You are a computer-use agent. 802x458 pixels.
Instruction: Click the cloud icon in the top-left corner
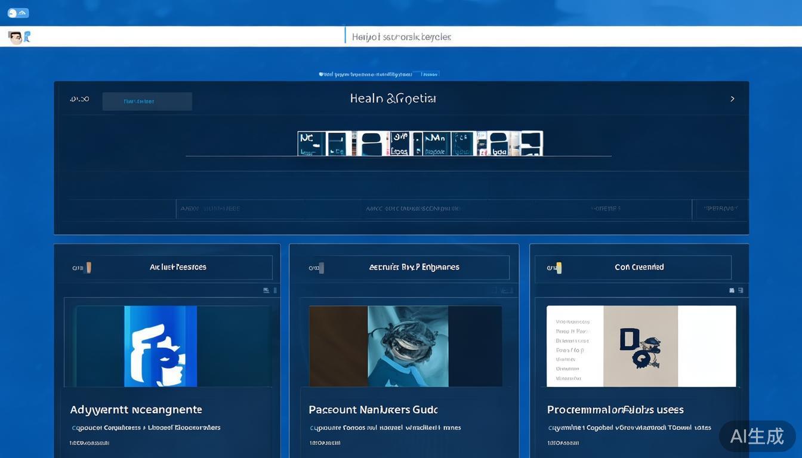pos(18,13)
